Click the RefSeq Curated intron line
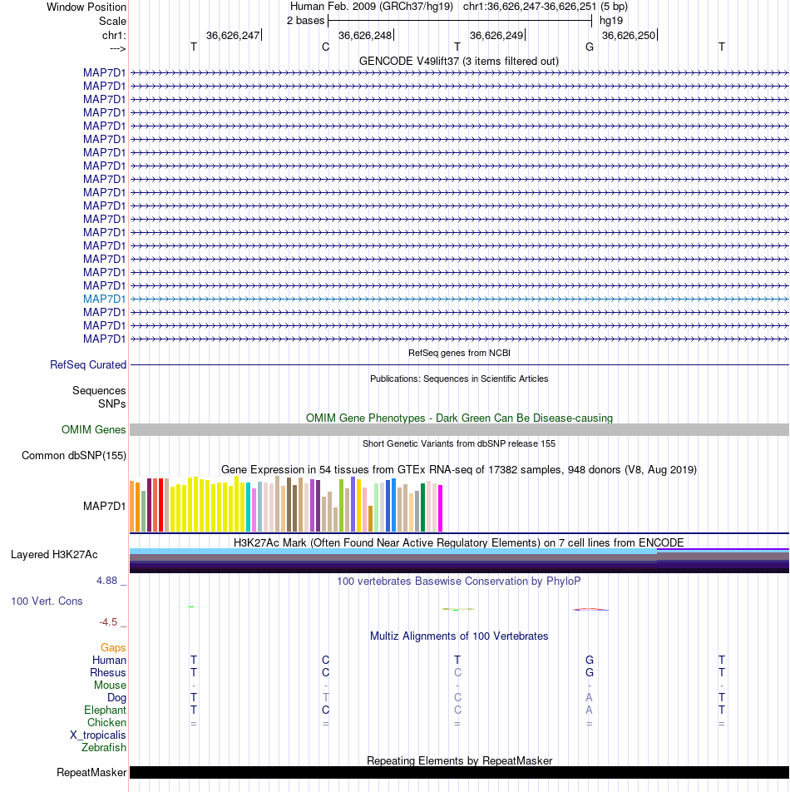This screenshot has width=790, height=792. click(459, 364)
